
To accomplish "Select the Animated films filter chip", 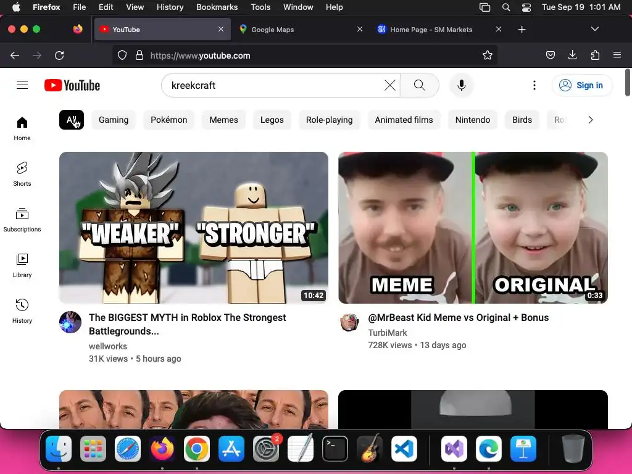I will (x=404, y=120).
